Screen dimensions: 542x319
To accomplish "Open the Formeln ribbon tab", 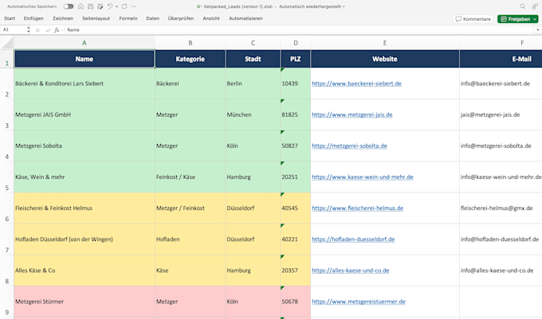I will (x=128, y=18).
